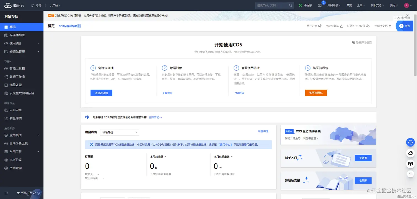Expand 资源包管理 in the sidebar
Screen dimensions: 417x199
tap(22, 52)
